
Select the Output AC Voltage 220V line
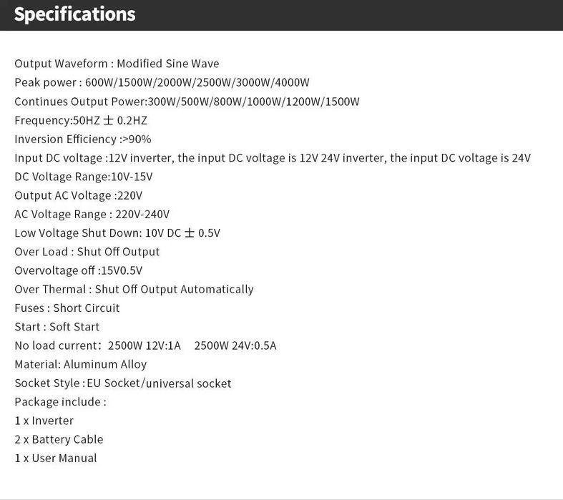(79, 195)
